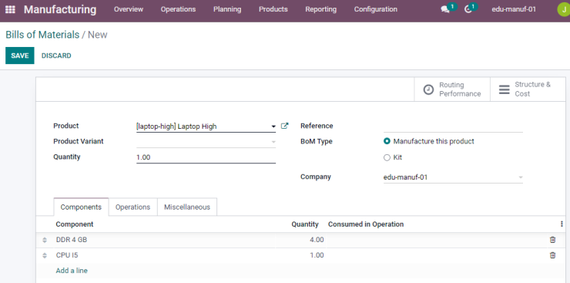Viewport: 570px width, 283px height.
Task: Open column options kebab menu
Action: coord(562,224)
